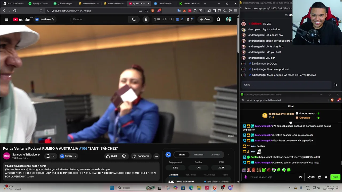The width and height of the screenshot is (342, 192).
Task: Focus the YouTube "Buscar" search field
Action: point(99,19)
